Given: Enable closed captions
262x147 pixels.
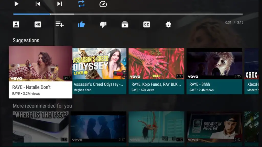Looking at the screenshot, I should [146, 24].
